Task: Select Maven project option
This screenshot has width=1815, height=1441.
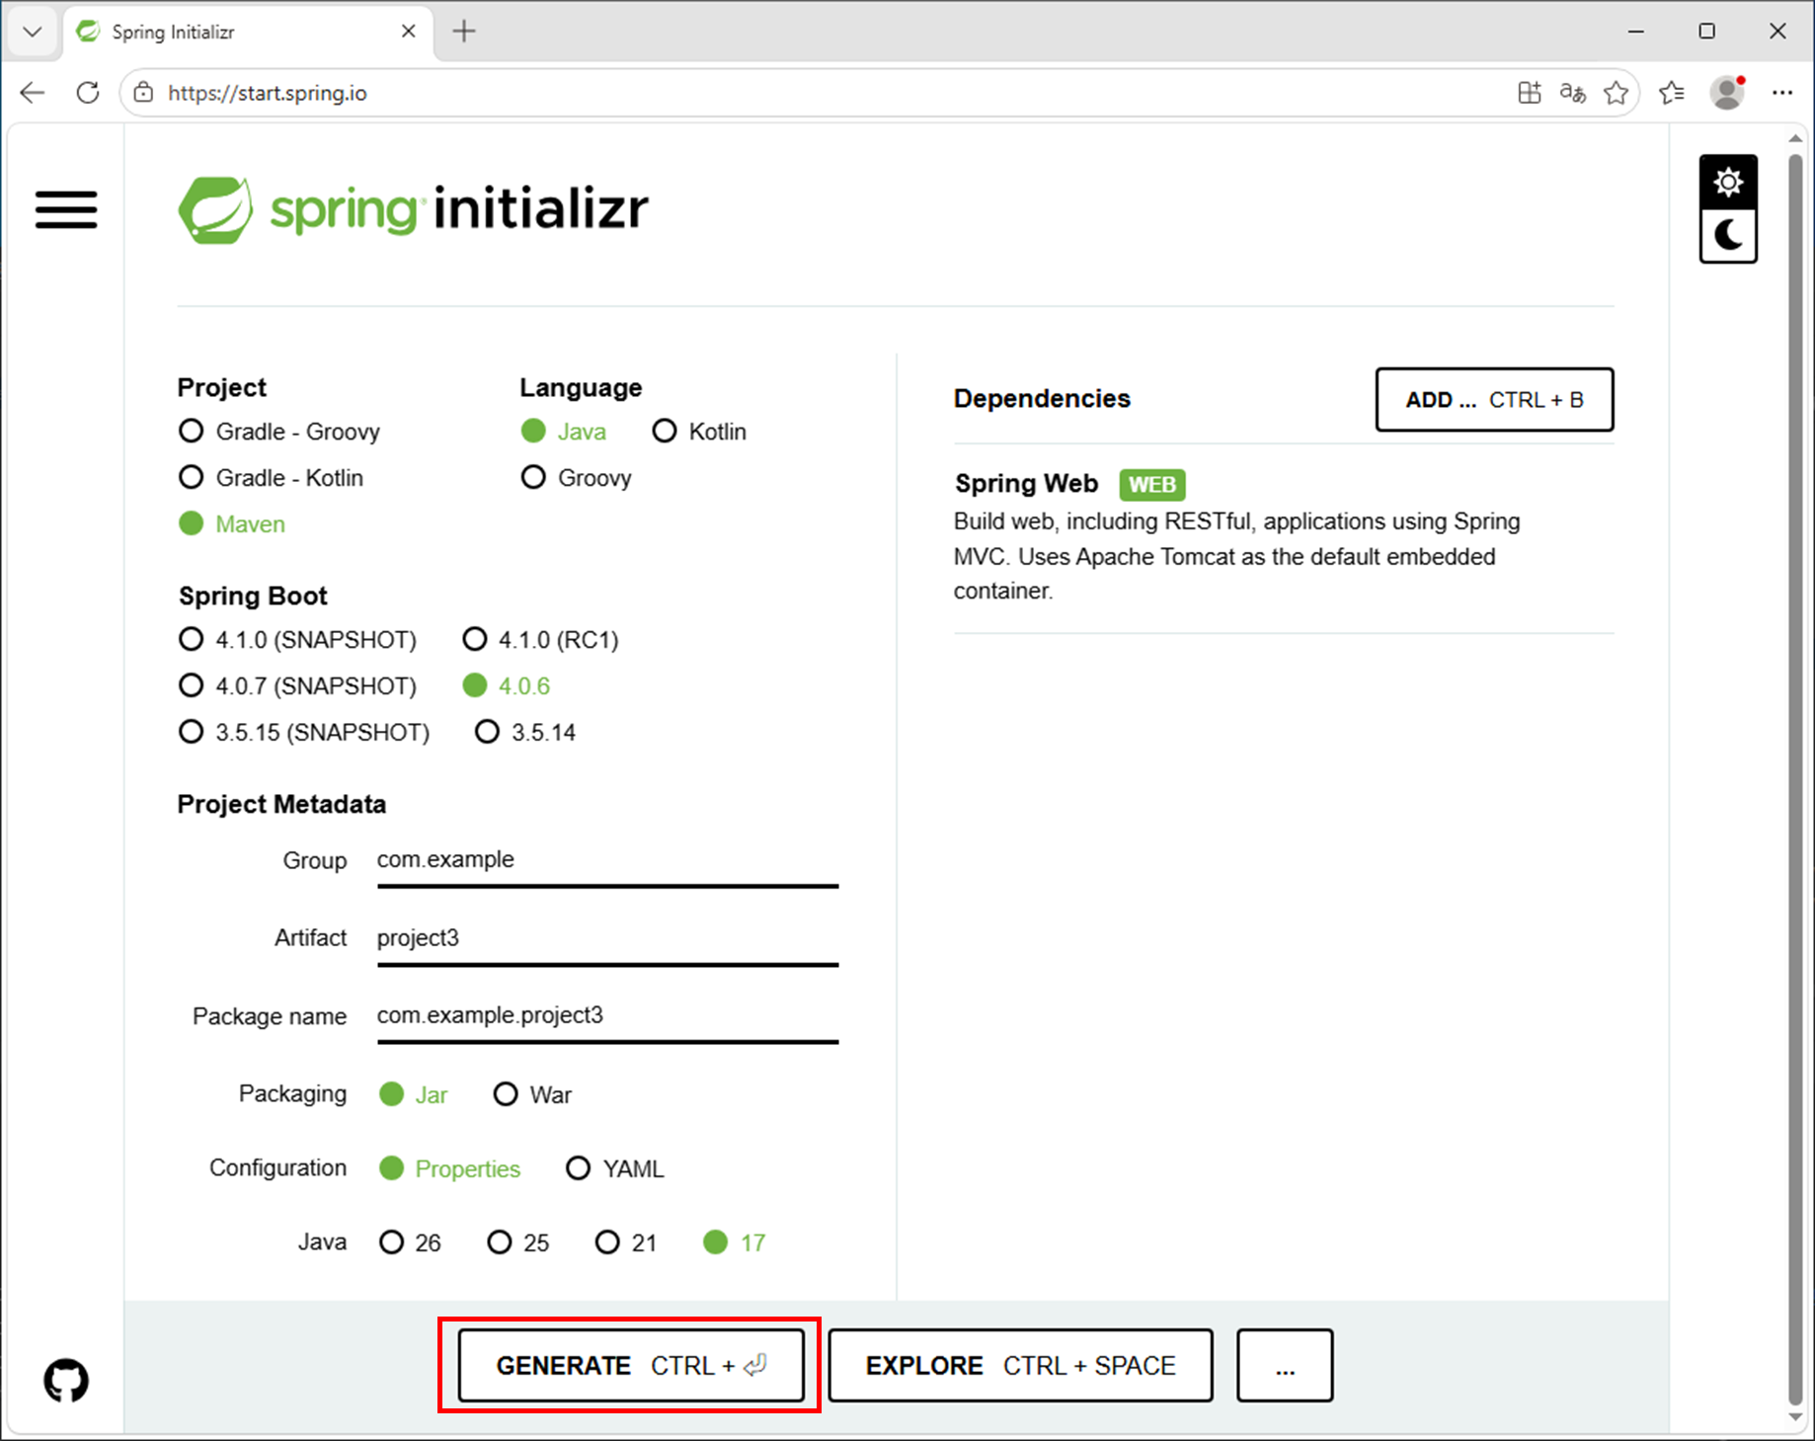Action: pyautogui.click(x=232, y=524)
